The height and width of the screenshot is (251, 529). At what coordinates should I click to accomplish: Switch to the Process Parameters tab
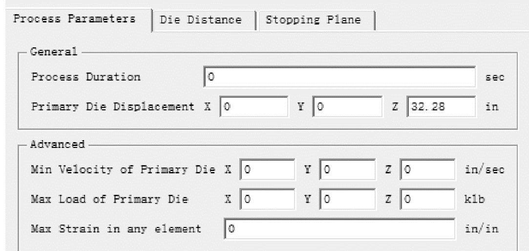point(74,20)
